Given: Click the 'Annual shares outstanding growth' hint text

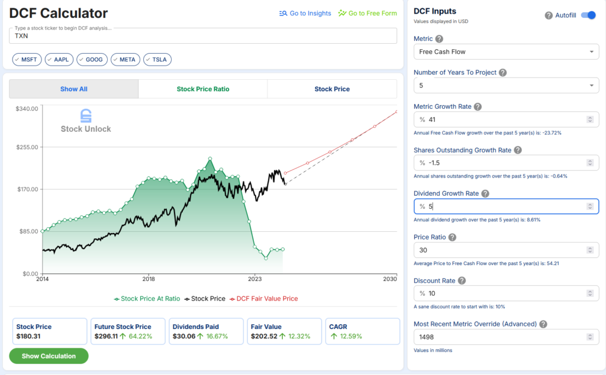Looking at the screenshot, I should 491,176.
